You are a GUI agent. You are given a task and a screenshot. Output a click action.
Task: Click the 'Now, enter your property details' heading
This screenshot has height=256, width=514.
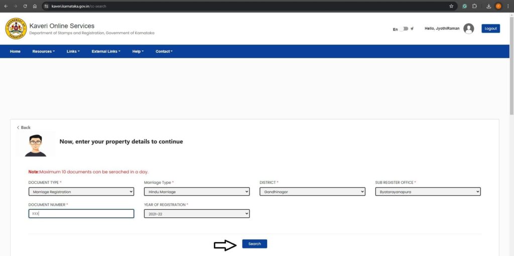pos(121,142)
